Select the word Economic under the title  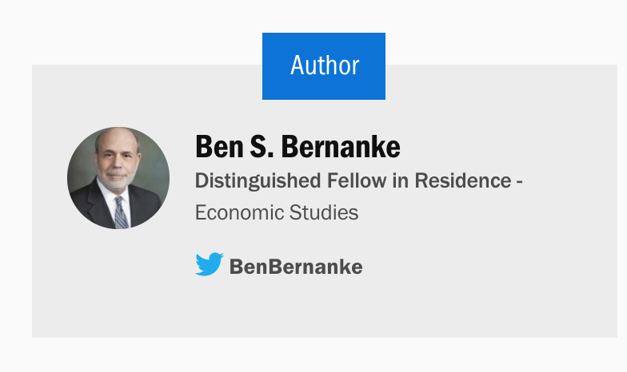click(x=240, y=212)
